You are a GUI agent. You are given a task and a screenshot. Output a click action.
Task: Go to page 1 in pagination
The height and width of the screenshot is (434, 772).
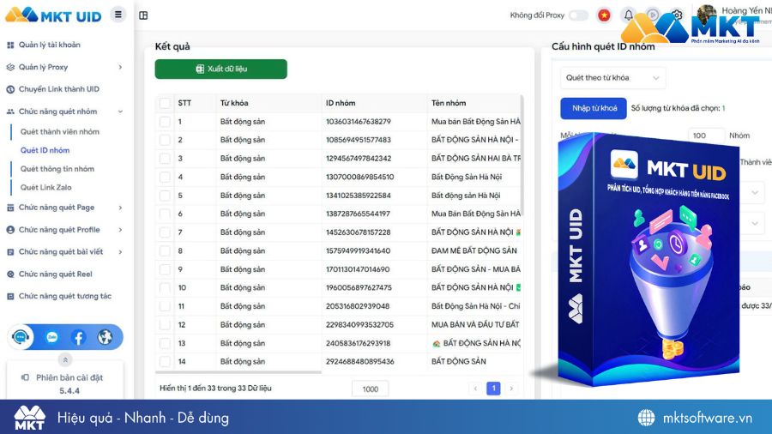click(493, 389)
